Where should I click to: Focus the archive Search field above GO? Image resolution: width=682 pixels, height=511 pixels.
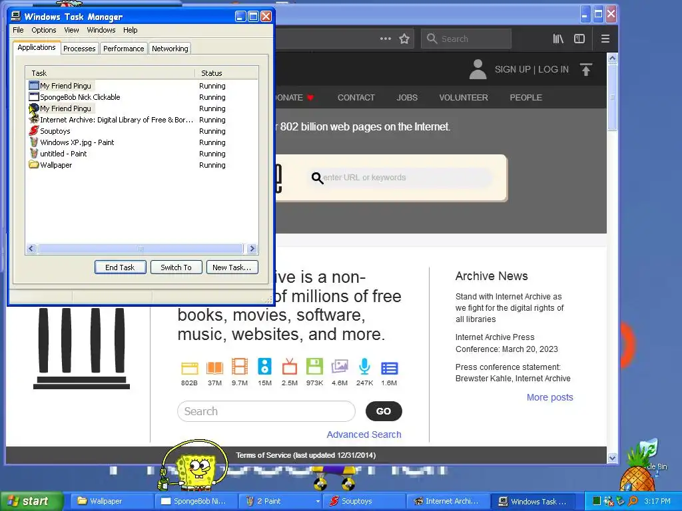[x=266, y=411]
